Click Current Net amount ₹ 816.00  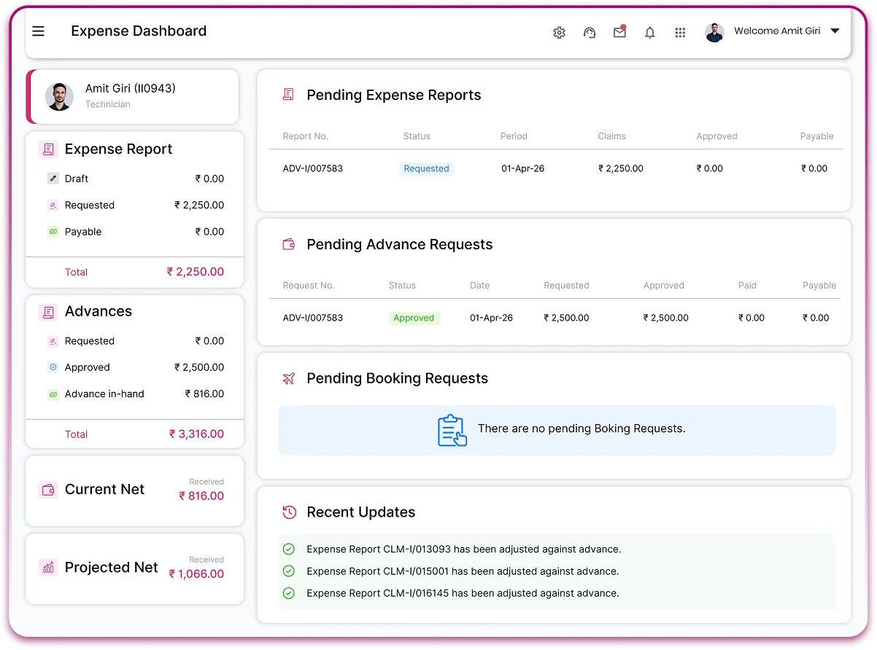(201, 496)
